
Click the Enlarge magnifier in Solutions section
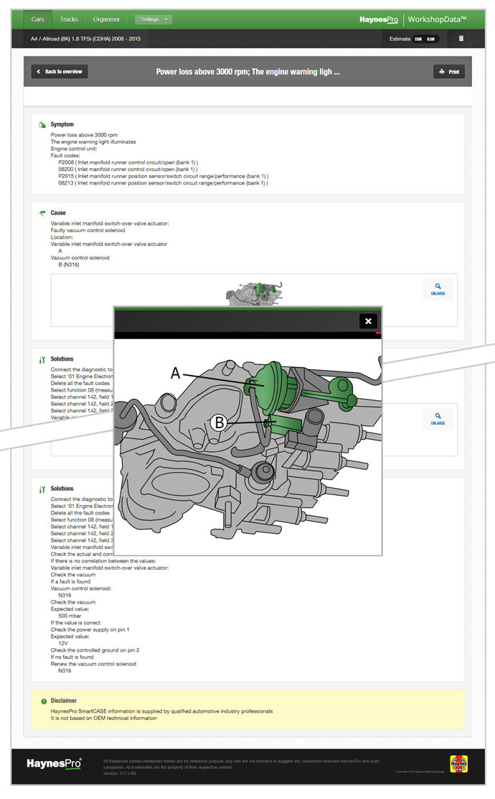[x=438, y=419]
